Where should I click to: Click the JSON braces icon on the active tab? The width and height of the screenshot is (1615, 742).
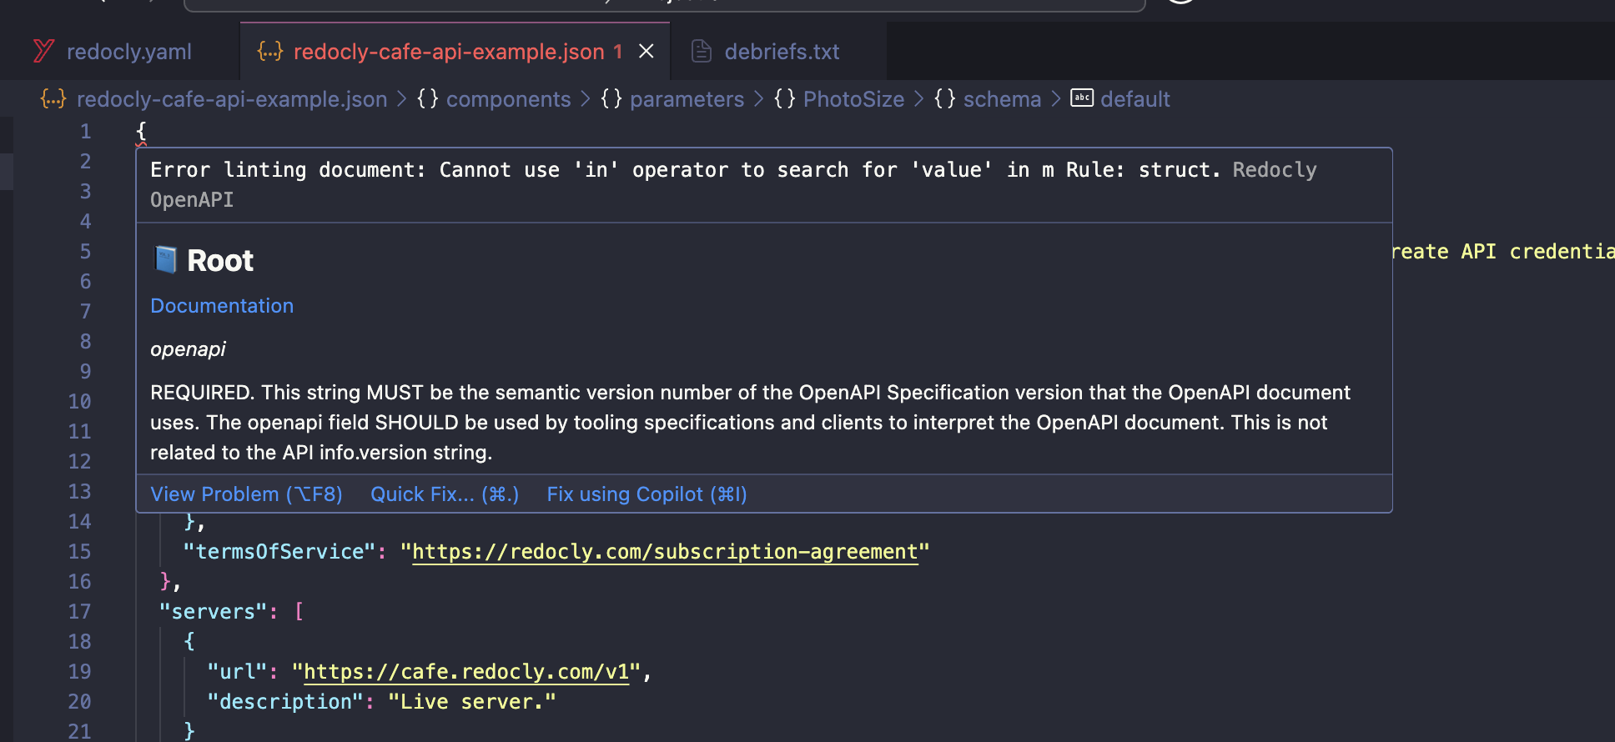point(270,52)
